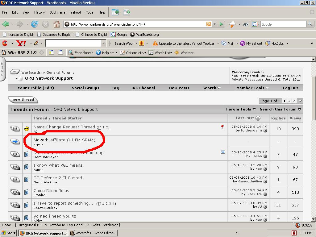The width and height of the screenshot is (316, 237).
Task: Open Yahoo Mail from the toolbar
Action: point(228,43)
